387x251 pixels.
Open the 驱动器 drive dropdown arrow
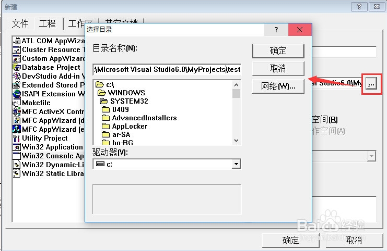(236, 164)
